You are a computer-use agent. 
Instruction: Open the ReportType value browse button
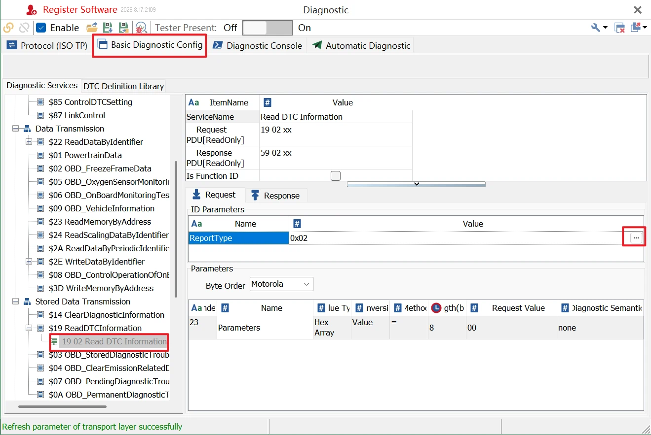636,238
